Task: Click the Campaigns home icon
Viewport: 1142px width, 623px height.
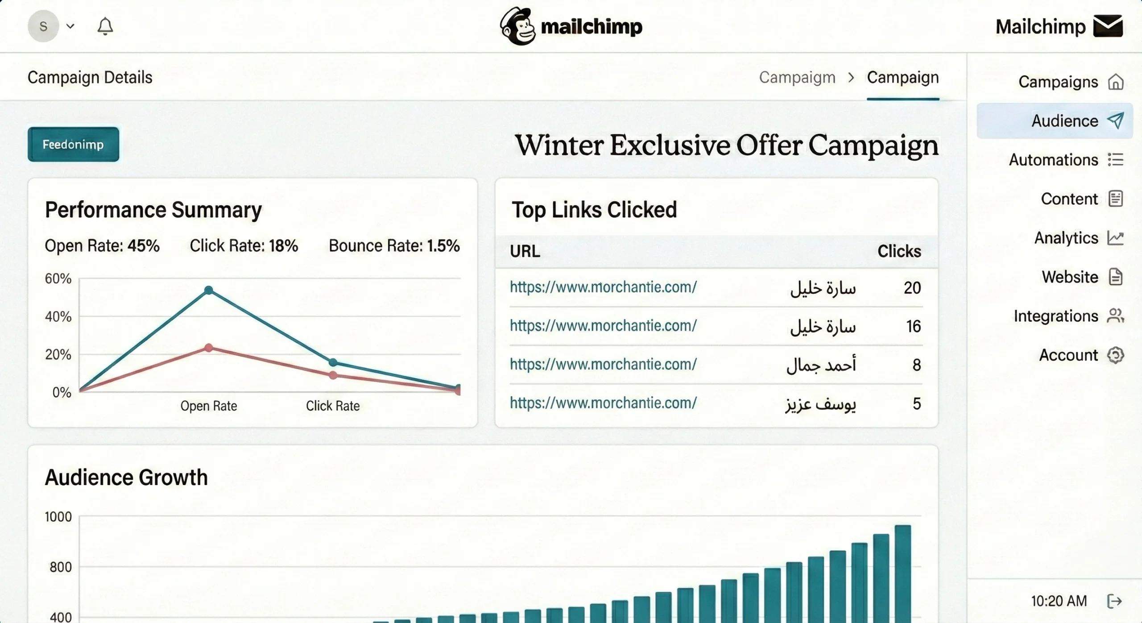Action: [x=1115, y=82]
